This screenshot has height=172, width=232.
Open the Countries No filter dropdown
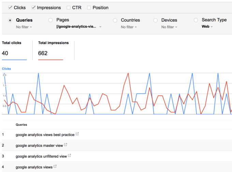129,27
